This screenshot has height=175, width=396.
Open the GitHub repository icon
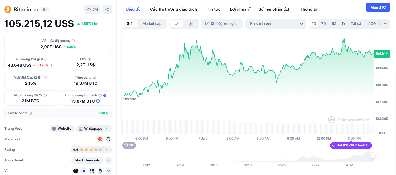(x=108, y=139)
